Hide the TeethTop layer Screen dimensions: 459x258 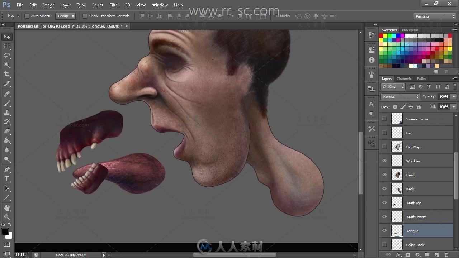[x=384, y=203]
